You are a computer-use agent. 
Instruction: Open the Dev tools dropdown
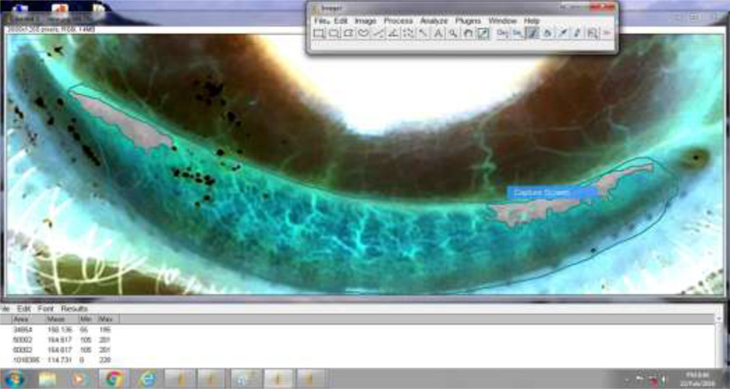pyautogui.click(x=502, y=34)
